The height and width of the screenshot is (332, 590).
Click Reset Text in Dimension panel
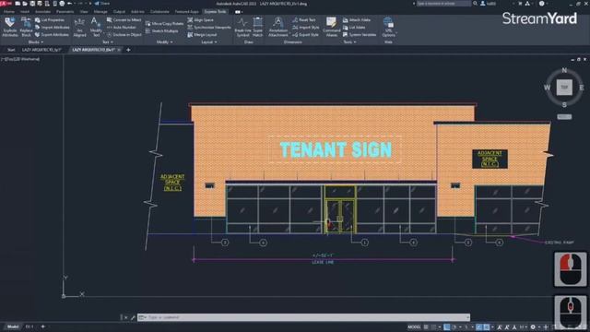pyautogui.click(x=304, y=19)
